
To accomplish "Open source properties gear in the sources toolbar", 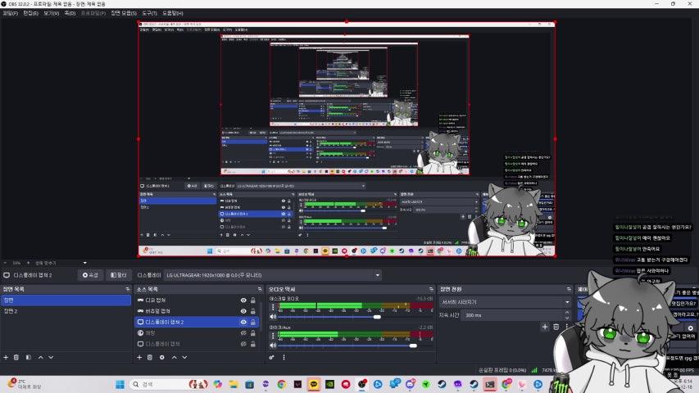I will tap(161, 357).
